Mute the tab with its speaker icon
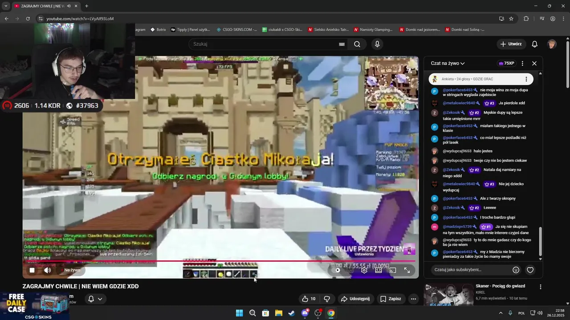 [69, 6]
